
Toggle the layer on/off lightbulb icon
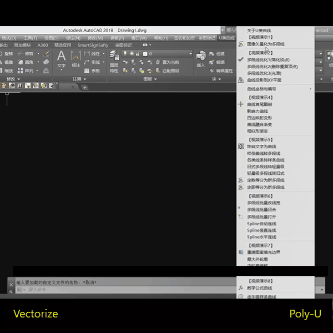[125, 53]
